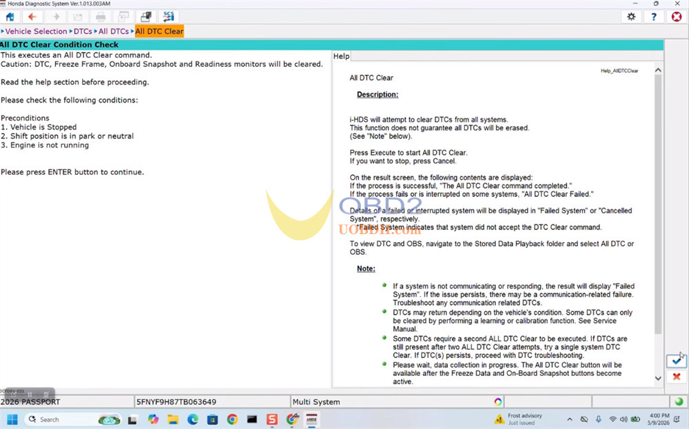Screen dimensions: 689x429
Task: Click the Print toolbar icon
Action: pyautogui.click(x=101, y=17)
